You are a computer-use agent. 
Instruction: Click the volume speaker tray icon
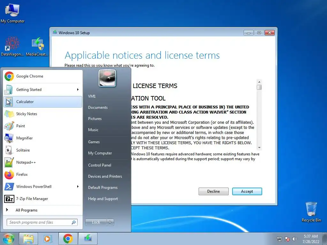[295, 239]
